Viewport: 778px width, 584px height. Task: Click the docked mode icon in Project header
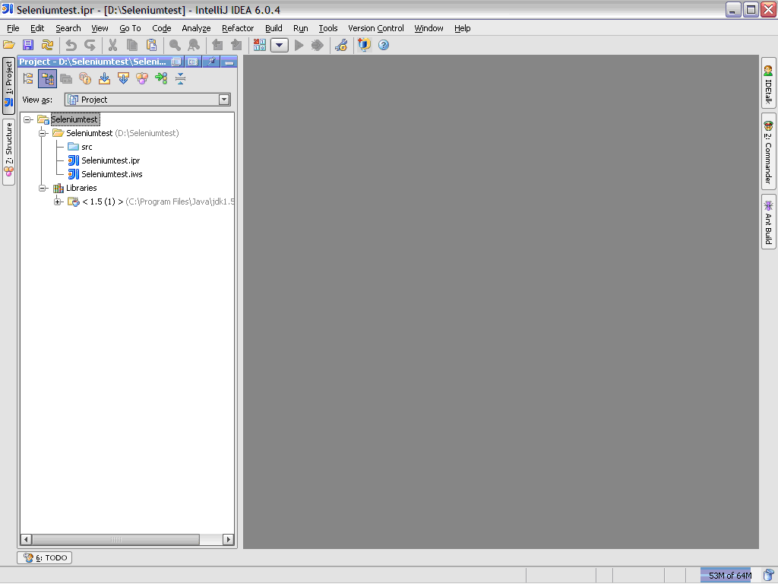(x=193, y=62)
